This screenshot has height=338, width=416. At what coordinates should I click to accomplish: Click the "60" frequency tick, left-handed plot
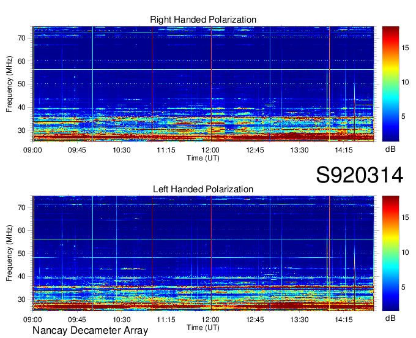(x=21, y=230)
